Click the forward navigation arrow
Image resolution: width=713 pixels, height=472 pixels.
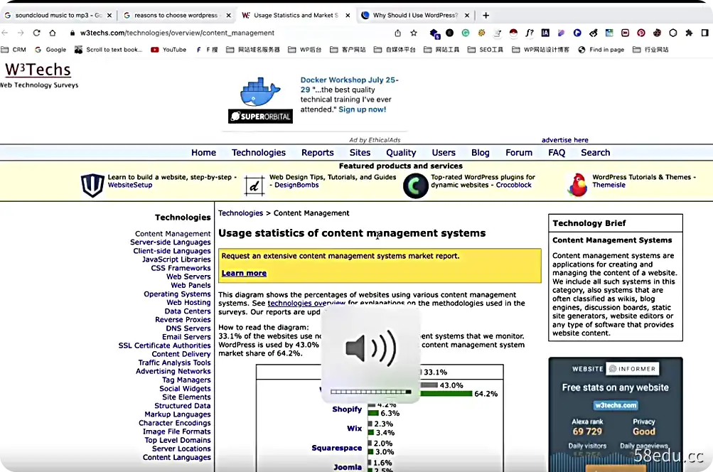tap(21, 33)
